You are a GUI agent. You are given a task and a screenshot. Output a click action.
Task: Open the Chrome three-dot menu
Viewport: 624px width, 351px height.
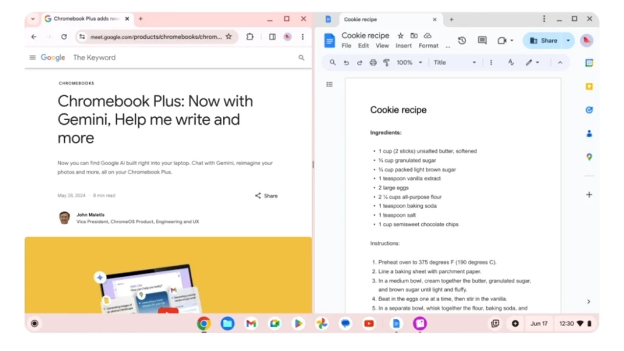[x=303, y=37]
